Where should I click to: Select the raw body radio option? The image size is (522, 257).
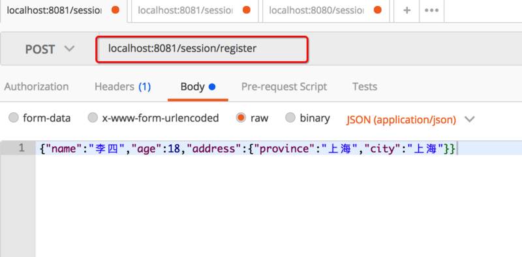(241, 118)
